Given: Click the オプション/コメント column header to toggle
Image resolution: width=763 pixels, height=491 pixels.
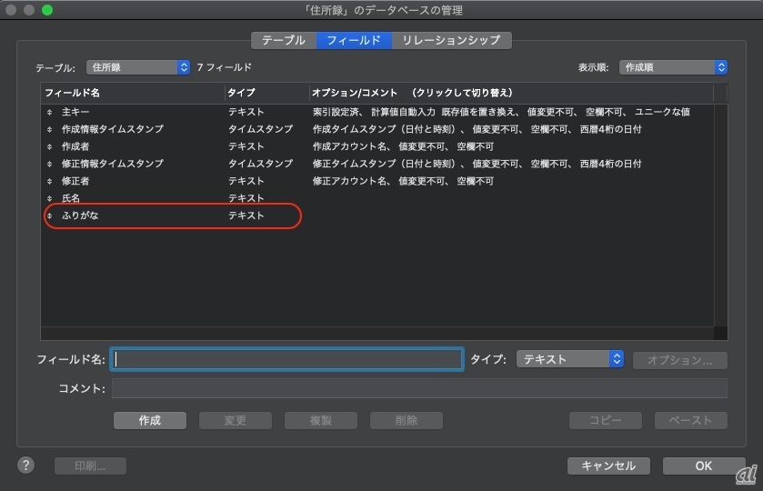Looking at the screenshot, I should [x=511, y=93].
